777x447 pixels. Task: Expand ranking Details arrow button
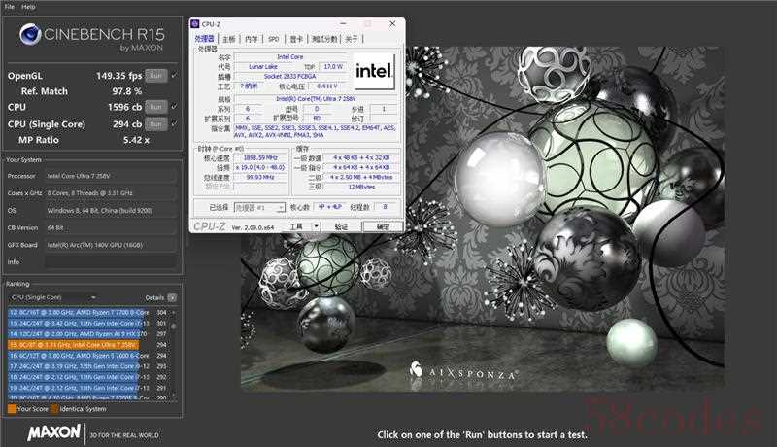[173, 297]
